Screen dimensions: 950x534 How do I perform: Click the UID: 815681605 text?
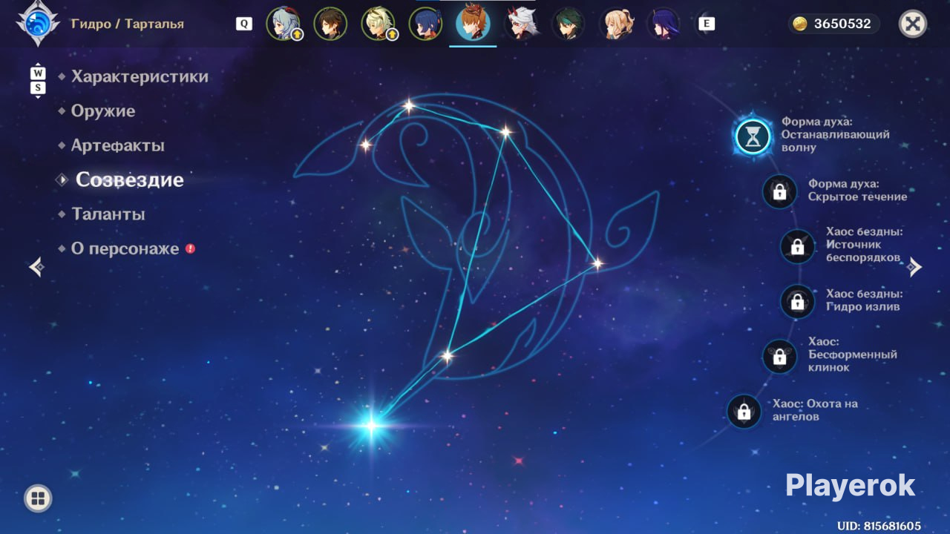(x=879, y=526)
